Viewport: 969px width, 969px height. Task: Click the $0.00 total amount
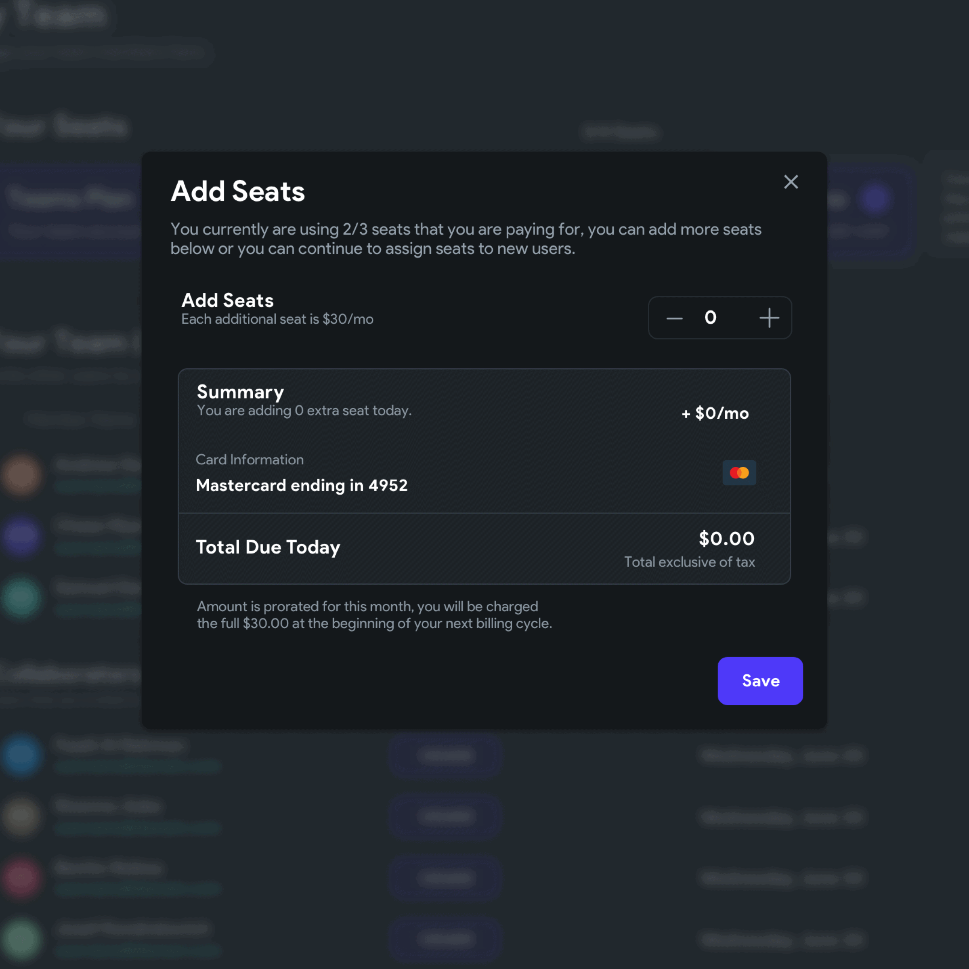(x=726, y=538)
